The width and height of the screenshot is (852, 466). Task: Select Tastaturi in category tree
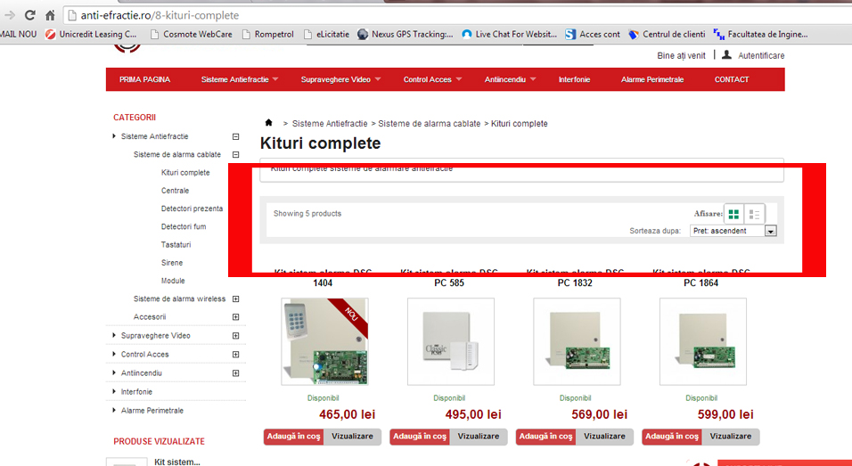click(x=176, y=245)
